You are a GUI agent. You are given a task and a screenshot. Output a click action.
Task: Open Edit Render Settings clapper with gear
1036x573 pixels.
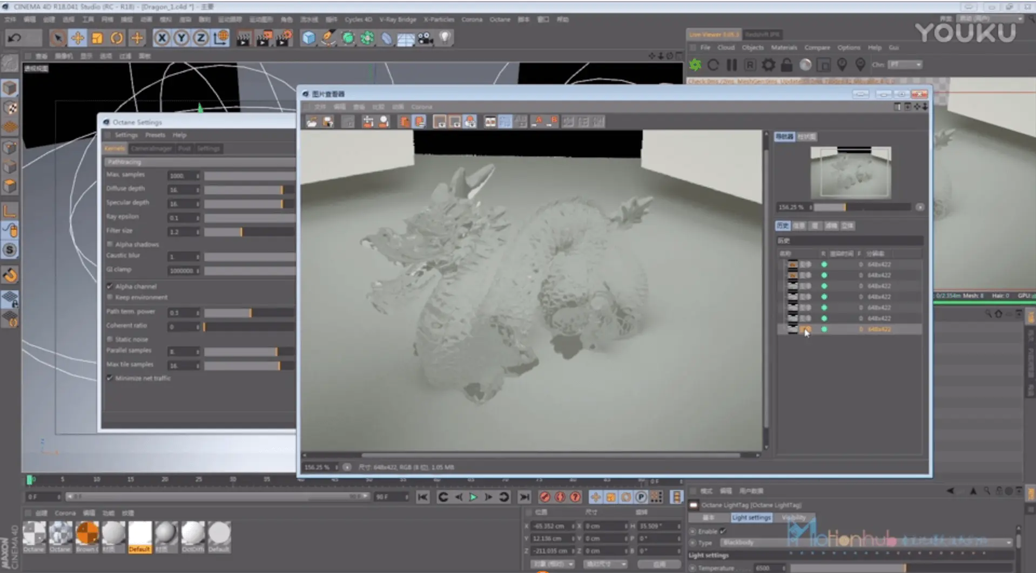(x=284, y=38)
